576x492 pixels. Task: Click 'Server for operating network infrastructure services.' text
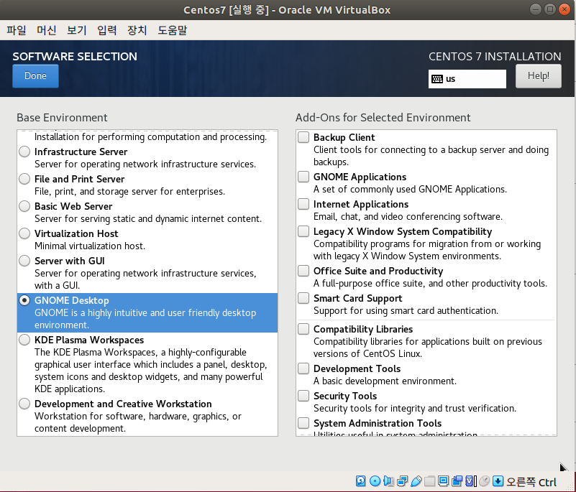[145, 164]
